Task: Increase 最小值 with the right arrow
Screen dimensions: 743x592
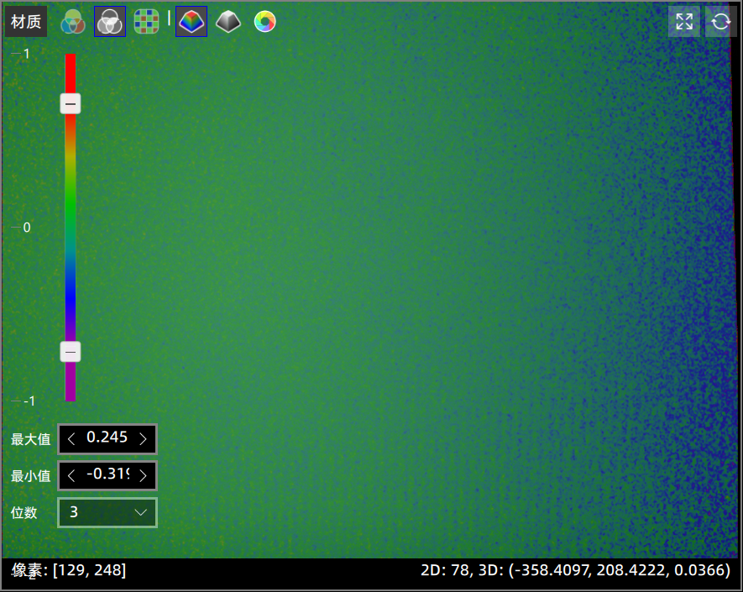Action: 144,475
